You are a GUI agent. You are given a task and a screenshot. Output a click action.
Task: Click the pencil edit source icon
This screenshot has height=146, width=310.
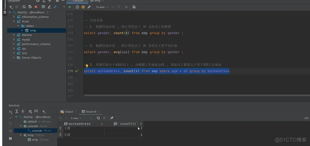pos(49,7)
